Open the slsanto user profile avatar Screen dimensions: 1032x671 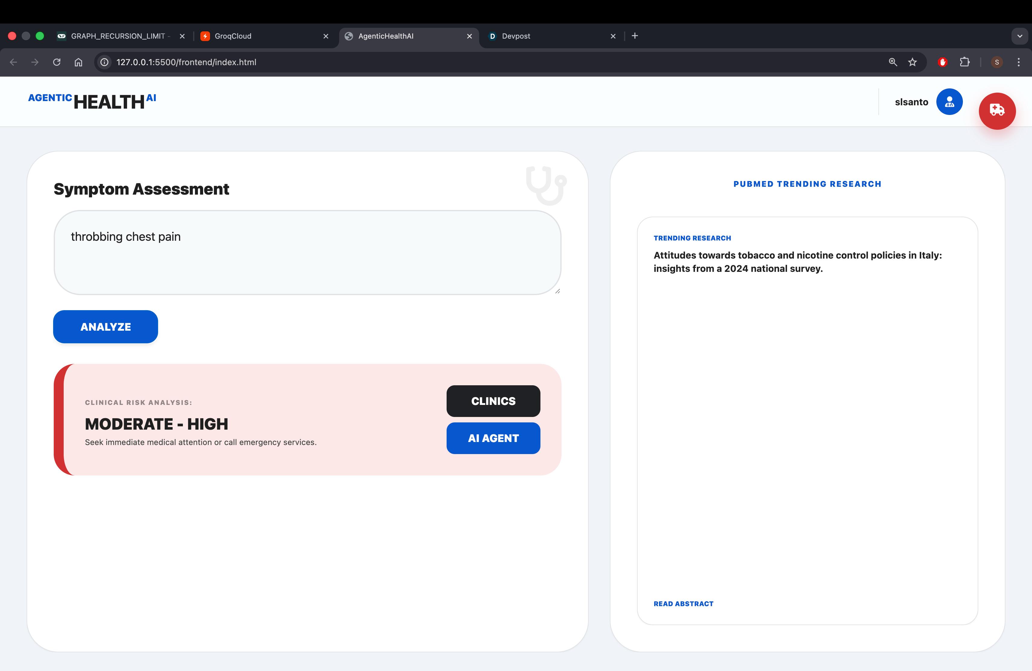pyautogui.click(x=949, y=102)
